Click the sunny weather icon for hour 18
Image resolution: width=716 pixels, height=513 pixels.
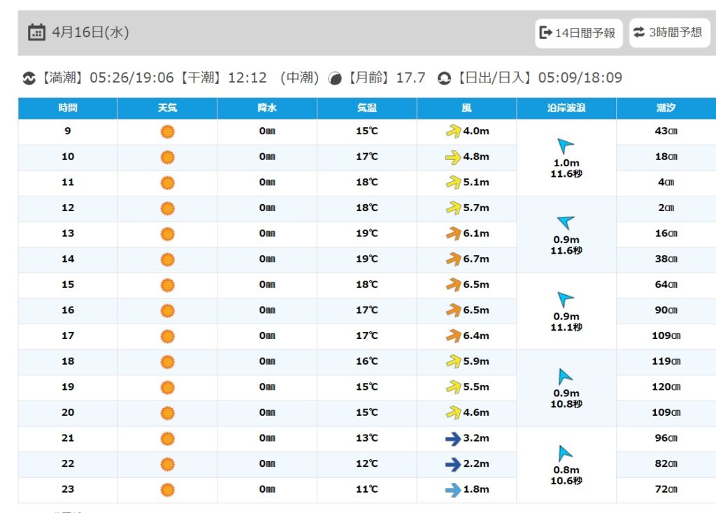(168, 361)
